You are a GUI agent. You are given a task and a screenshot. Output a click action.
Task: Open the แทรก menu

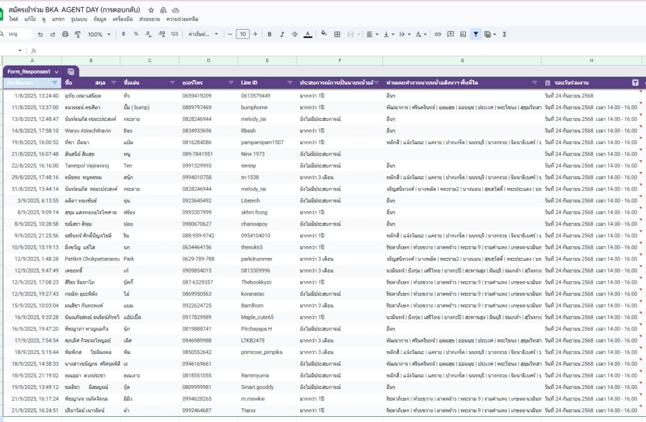pyautogui.click(x=58, y=19)
